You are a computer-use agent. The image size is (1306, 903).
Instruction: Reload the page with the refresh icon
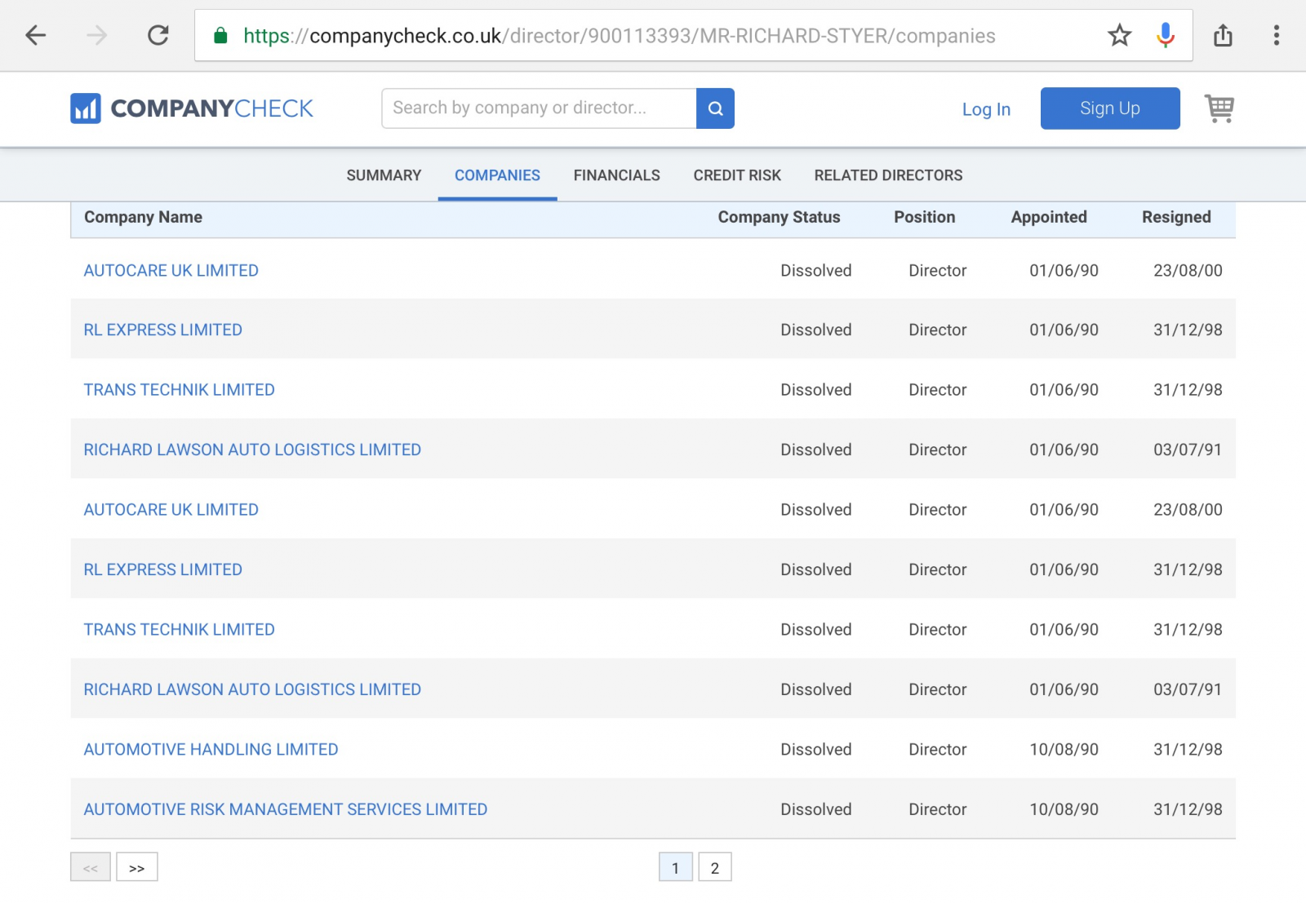pos(158,35)
